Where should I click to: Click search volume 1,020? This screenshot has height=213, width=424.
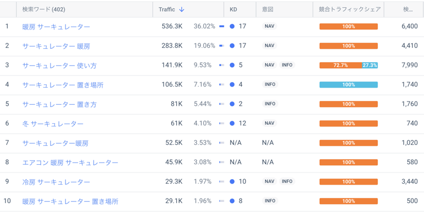410,143
